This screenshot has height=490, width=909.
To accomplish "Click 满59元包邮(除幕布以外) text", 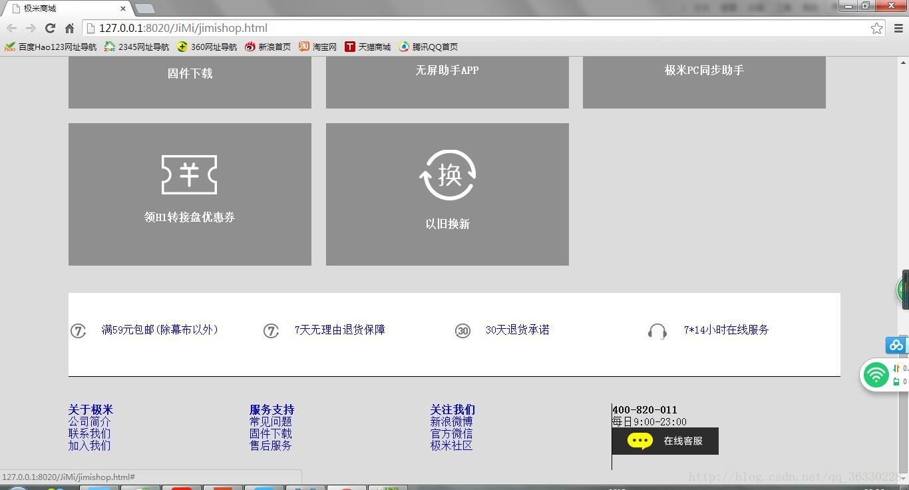I will pos(160,330).
